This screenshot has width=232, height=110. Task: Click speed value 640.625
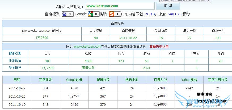[175, 14]
